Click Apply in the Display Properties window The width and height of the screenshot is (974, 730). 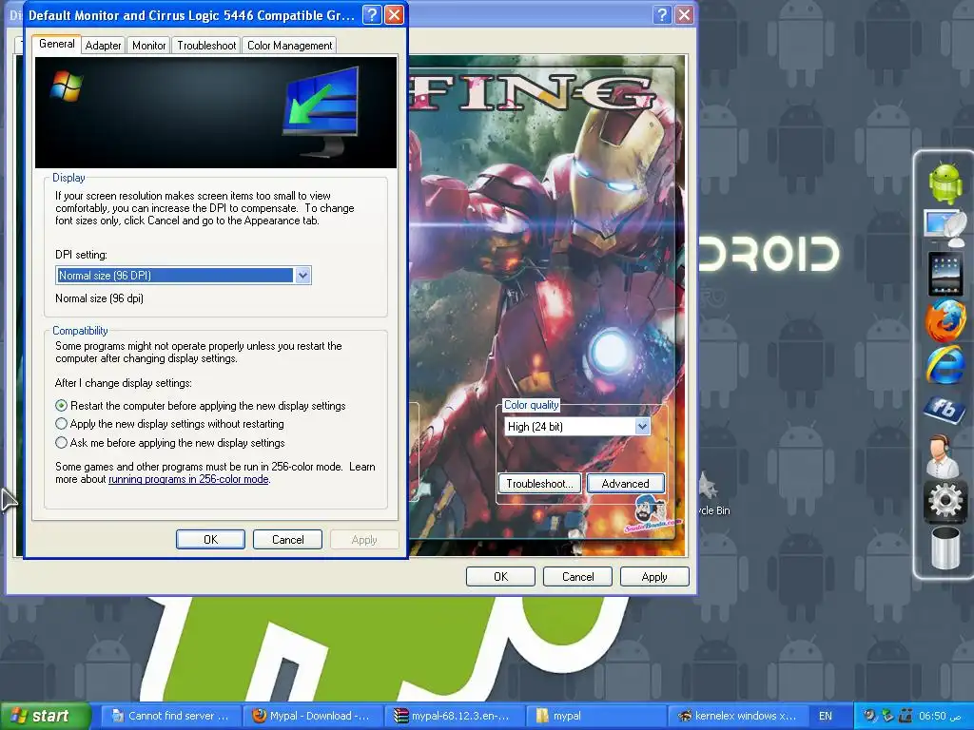[654, 577]
